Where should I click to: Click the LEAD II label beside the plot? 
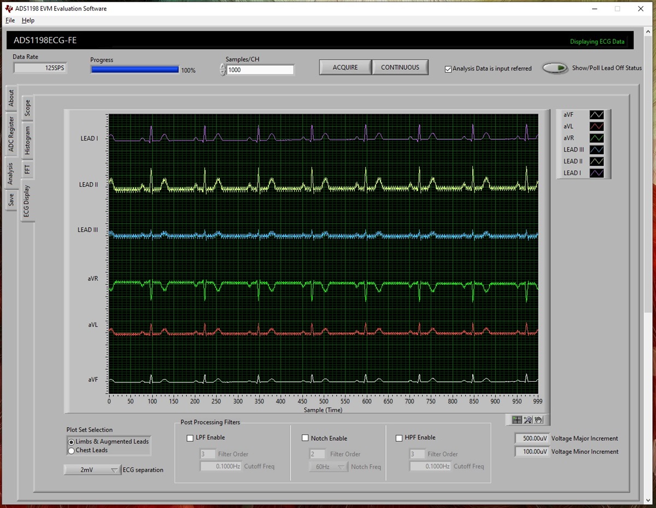pos(89,185)
